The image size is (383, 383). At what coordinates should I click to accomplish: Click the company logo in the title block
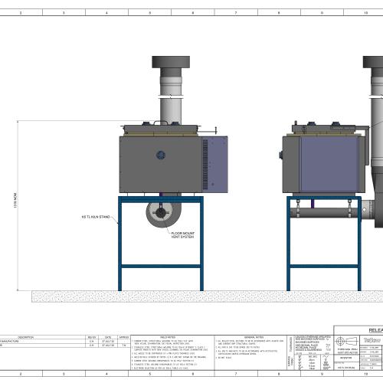(x=372, y=340)
